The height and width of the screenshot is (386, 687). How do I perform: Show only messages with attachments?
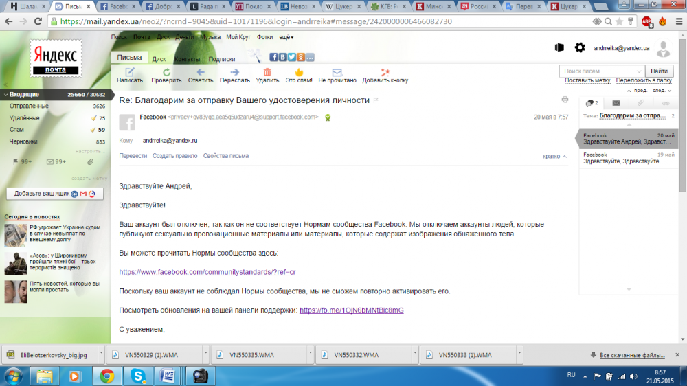click(89, 162)
